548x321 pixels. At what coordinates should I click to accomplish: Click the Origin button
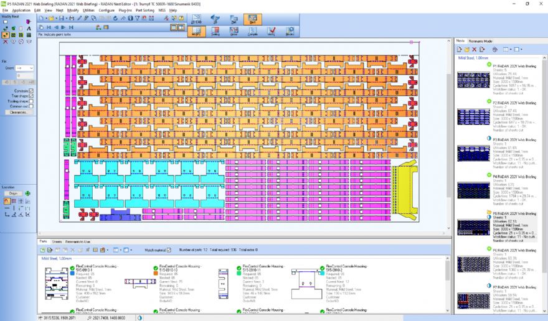point(13,193)
